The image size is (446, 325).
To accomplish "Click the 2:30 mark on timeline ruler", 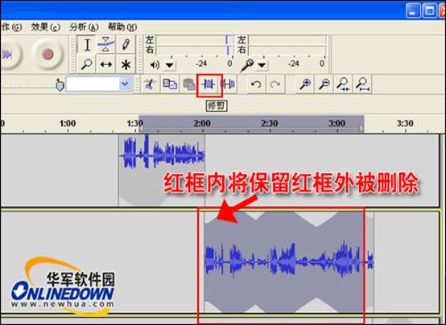I will 270,124.
